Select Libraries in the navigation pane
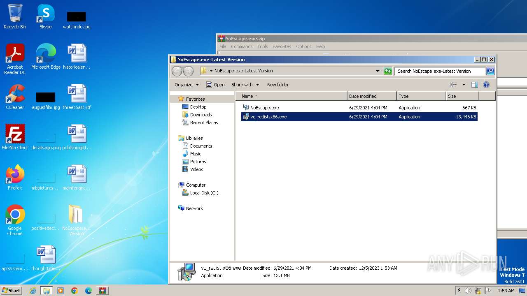Image resolution: width=527 pixels, height=296 pixels. [194, 138]
